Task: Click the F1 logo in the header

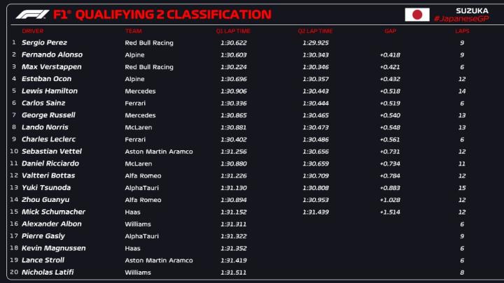Action: [x=32, y=14]
